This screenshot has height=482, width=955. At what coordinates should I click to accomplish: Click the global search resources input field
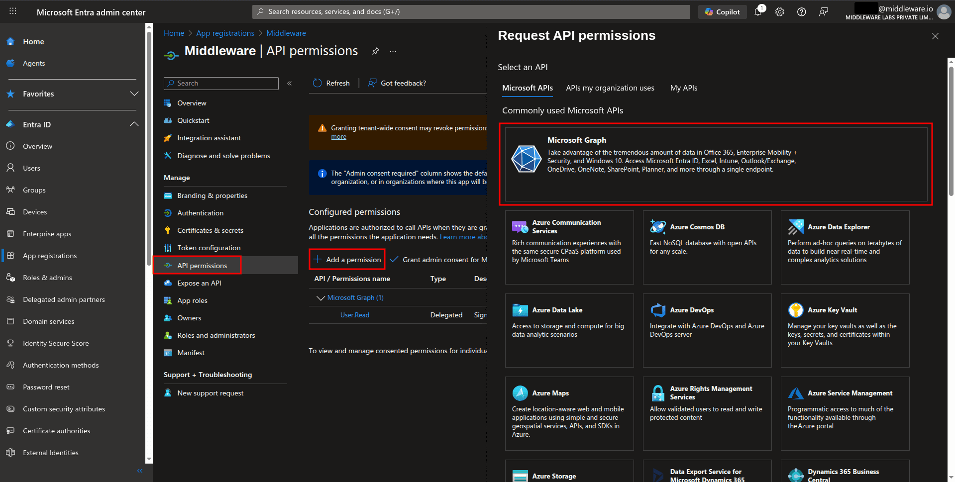tap(470, 11)
